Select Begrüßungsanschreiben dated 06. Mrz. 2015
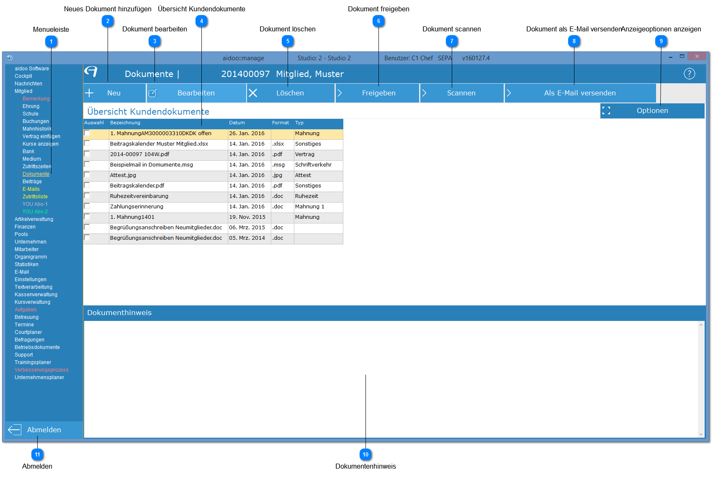The height and width of the screenshot is (477, 713). coord(166,227)
